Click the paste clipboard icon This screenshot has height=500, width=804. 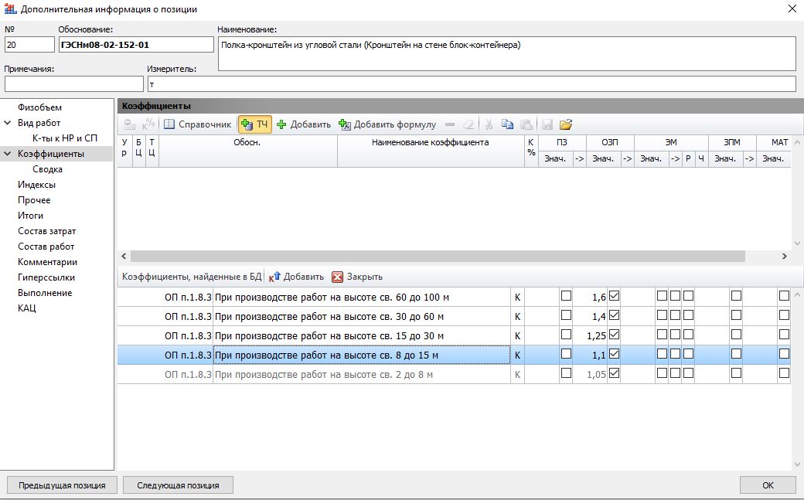coord(526,124)
